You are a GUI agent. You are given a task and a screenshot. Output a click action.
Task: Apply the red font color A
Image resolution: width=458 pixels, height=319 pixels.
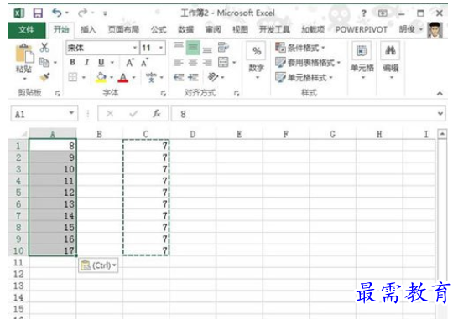click(123, 77)
